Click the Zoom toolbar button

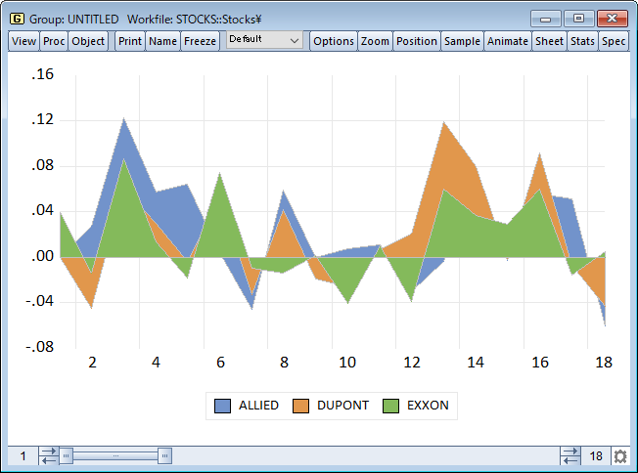[x=375, y=41]
